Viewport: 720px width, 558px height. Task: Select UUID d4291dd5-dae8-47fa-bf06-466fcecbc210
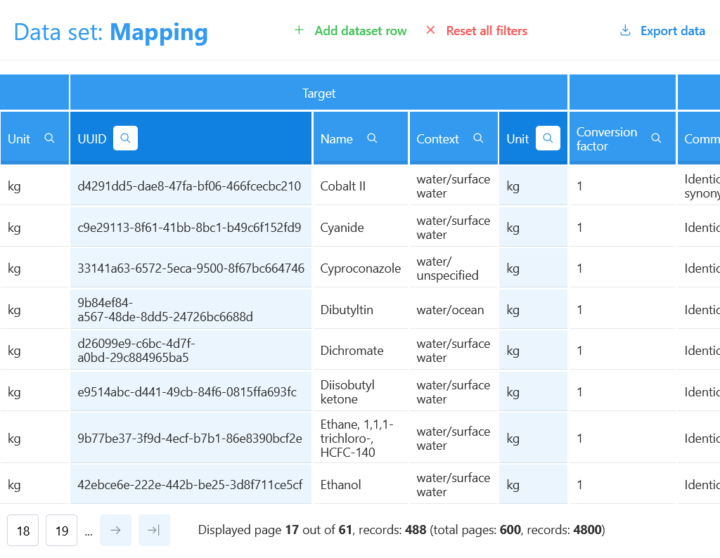point(189,186)
